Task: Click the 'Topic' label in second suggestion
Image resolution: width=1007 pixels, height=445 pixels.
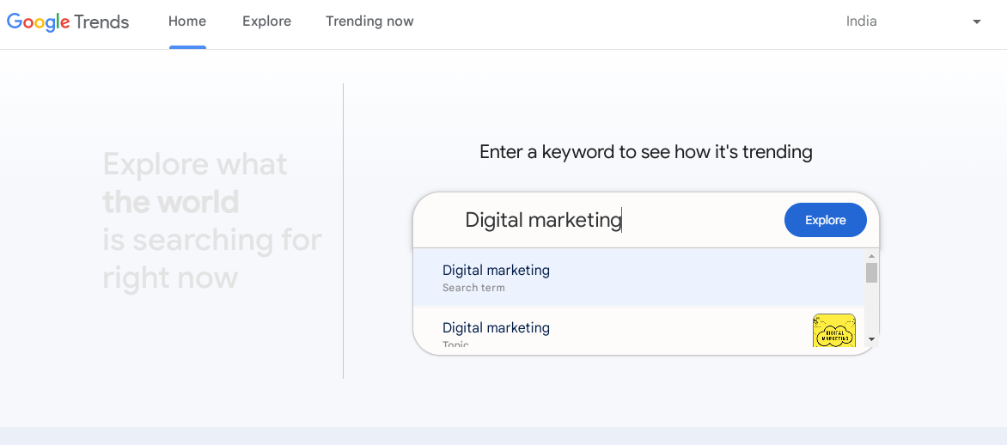Action: click(455, 344)
